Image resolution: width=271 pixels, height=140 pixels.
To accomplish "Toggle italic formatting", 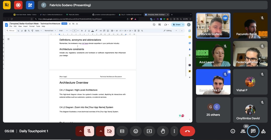I will (x=85, y=31).
